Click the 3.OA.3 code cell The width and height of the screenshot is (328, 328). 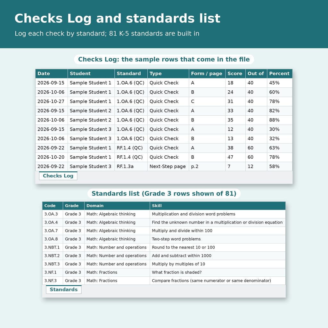tap(53, 214)
